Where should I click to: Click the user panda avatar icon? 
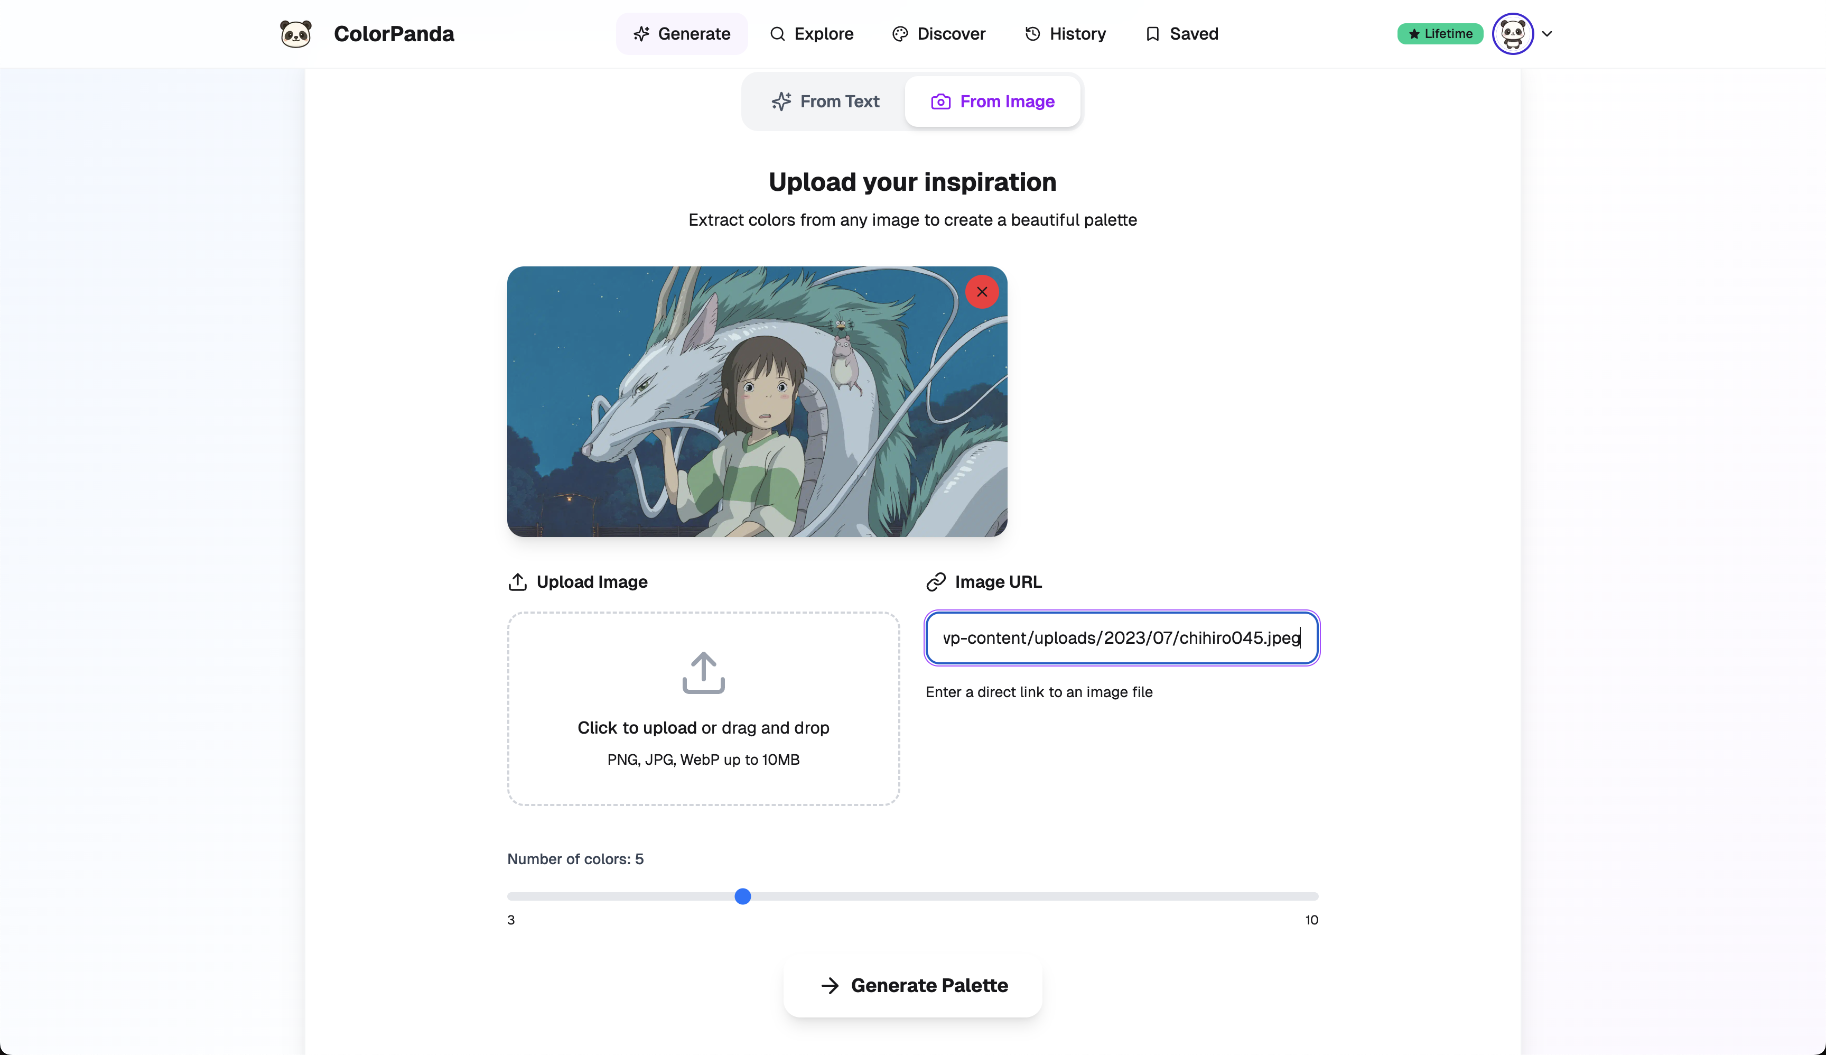pyautogui.click(x=1512, y=34)
